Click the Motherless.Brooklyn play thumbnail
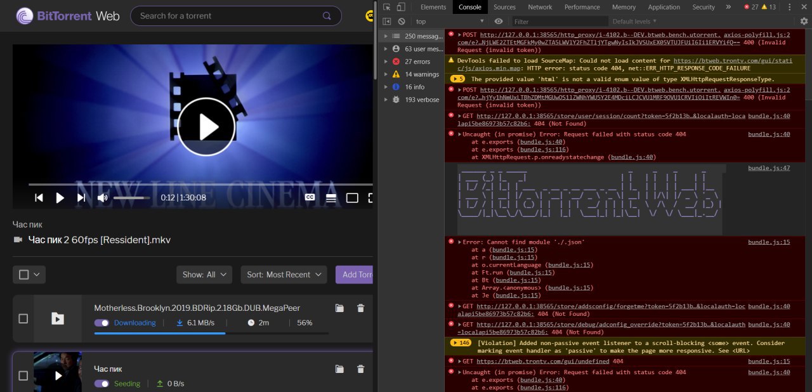The image size is (812, 392). (x=58, y=318)
